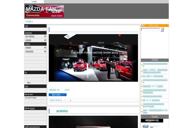Open the Wiki link in left sidebar

(x=29, y=83)
